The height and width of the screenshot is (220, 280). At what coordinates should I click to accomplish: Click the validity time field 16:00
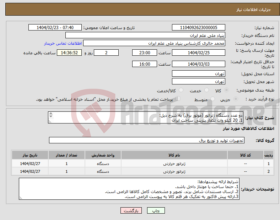(x=145, y=64)
